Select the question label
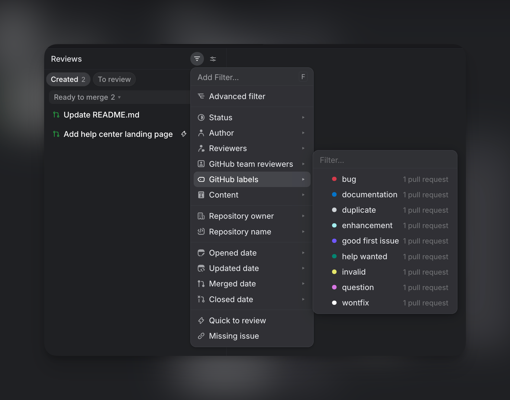 pos(385,287)
